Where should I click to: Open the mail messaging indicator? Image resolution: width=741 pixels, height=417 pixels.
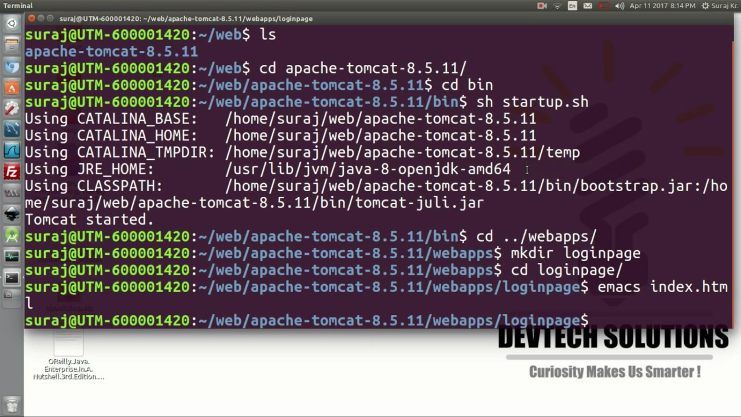tap(588, 6)
